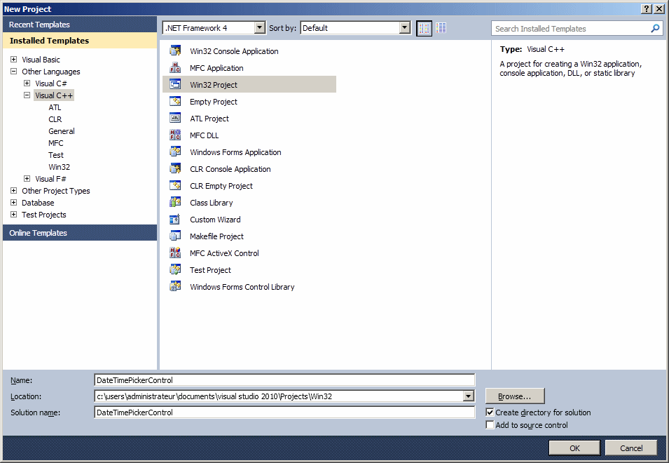Image resolution: width=669 pixels, height=463 pixels.
Task: Click the ATL Project template icon
Action: [175, 118]
